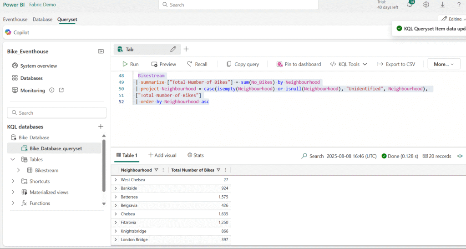Switch to the Eventhouse tab
466x249 pixels.
pyautogui.click(x=15, y=19)
